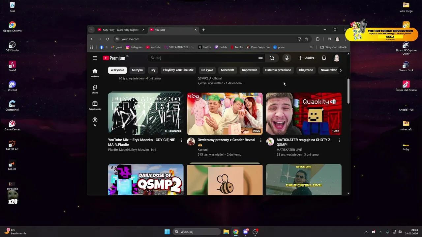Screen dimensions: 422x237
Task: Select the Gry filter chip
Action: point(153,70)
